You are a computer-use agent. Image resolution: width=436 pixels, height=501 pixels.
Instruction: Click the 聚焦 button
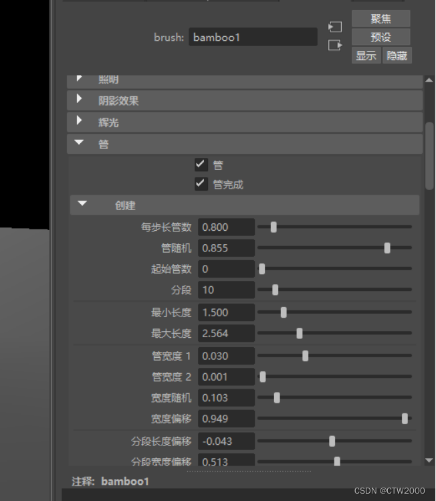click(380, 19)
